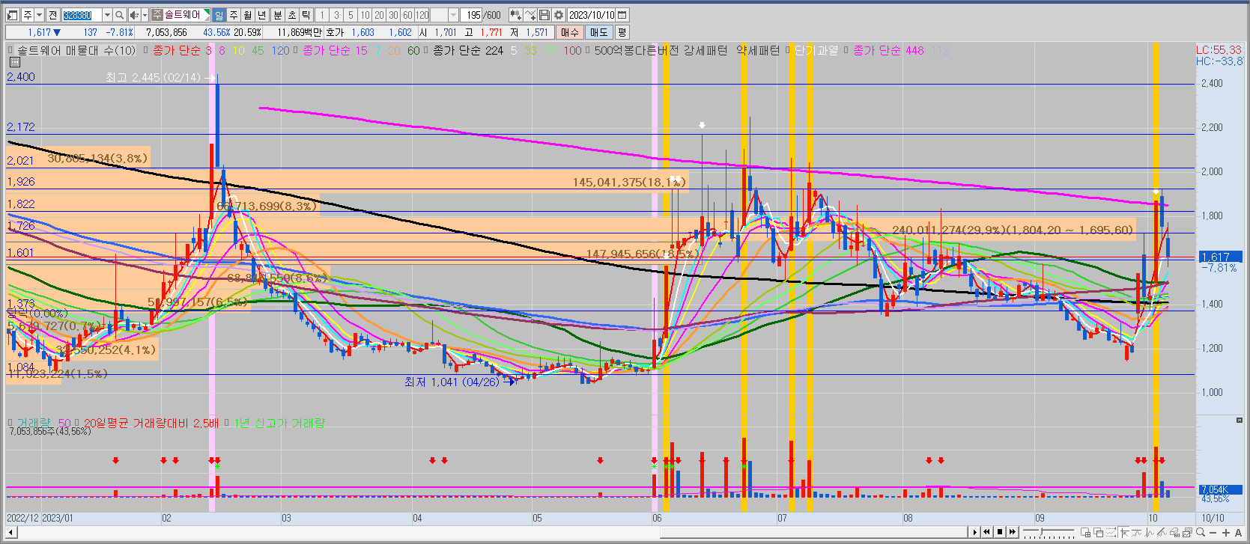Click the 매도 sell button
This screenshot has width=1250, height=544.
[599, 32]
